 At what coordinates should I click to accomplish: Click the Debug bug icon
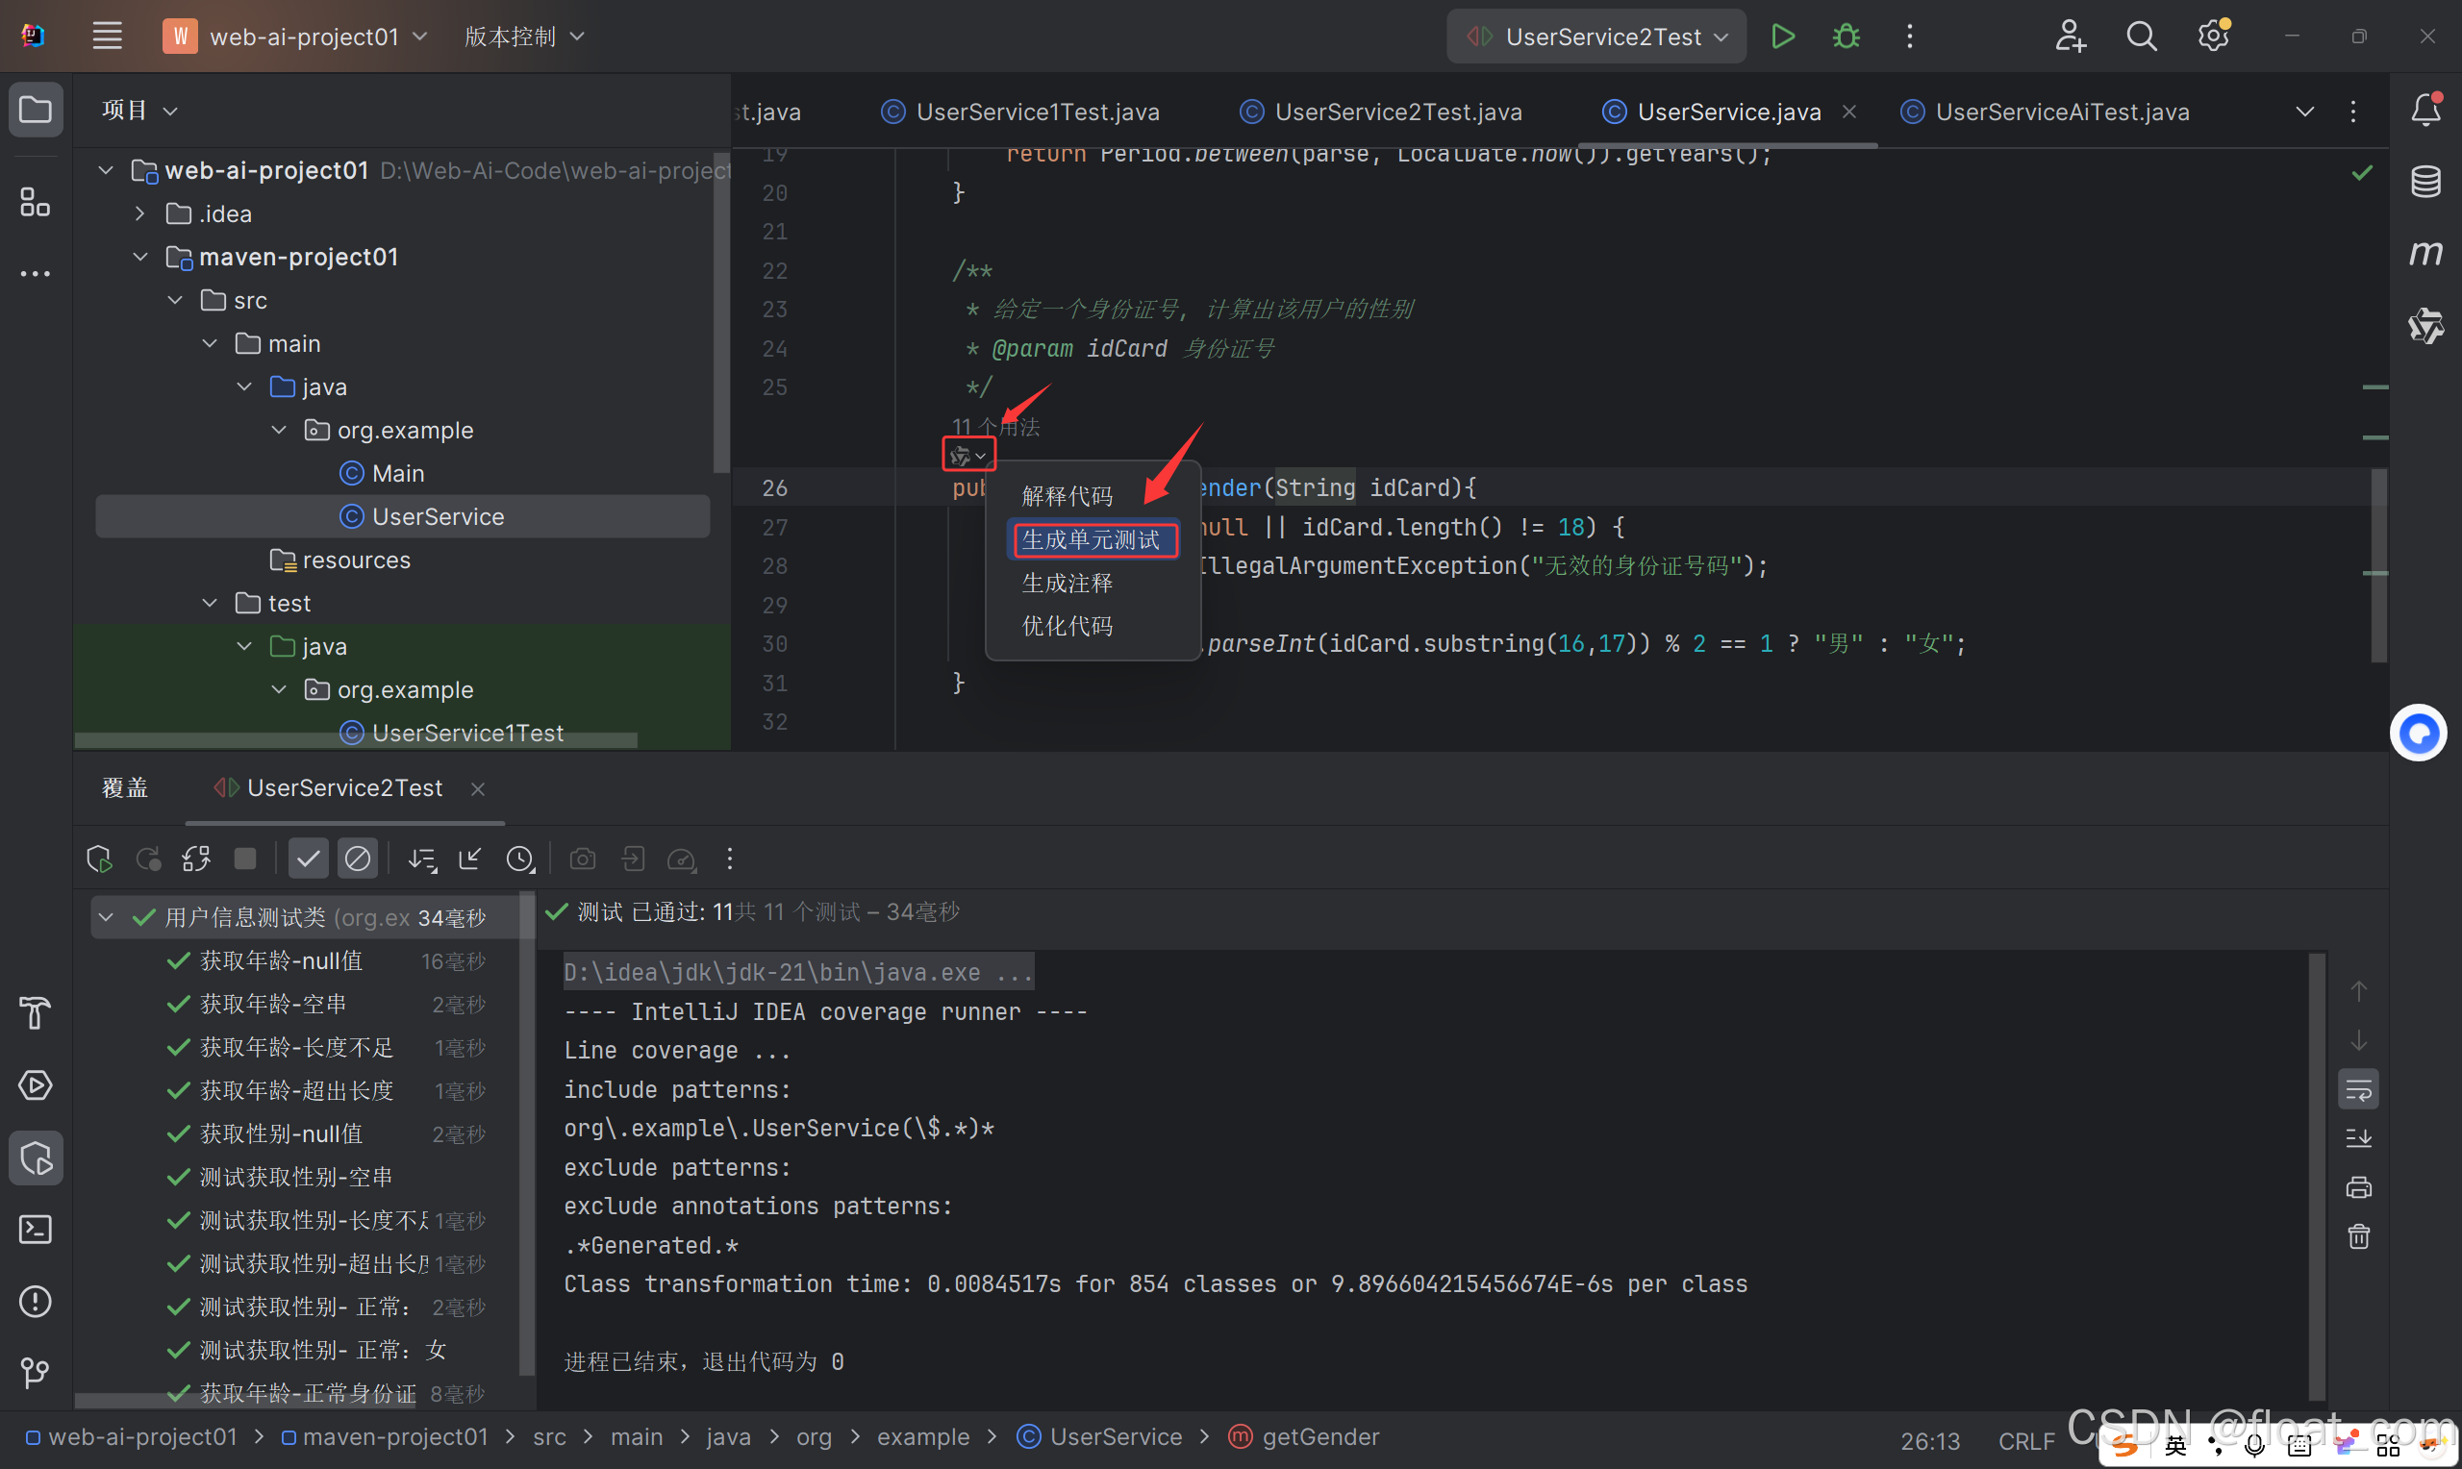click(1846, 37)
